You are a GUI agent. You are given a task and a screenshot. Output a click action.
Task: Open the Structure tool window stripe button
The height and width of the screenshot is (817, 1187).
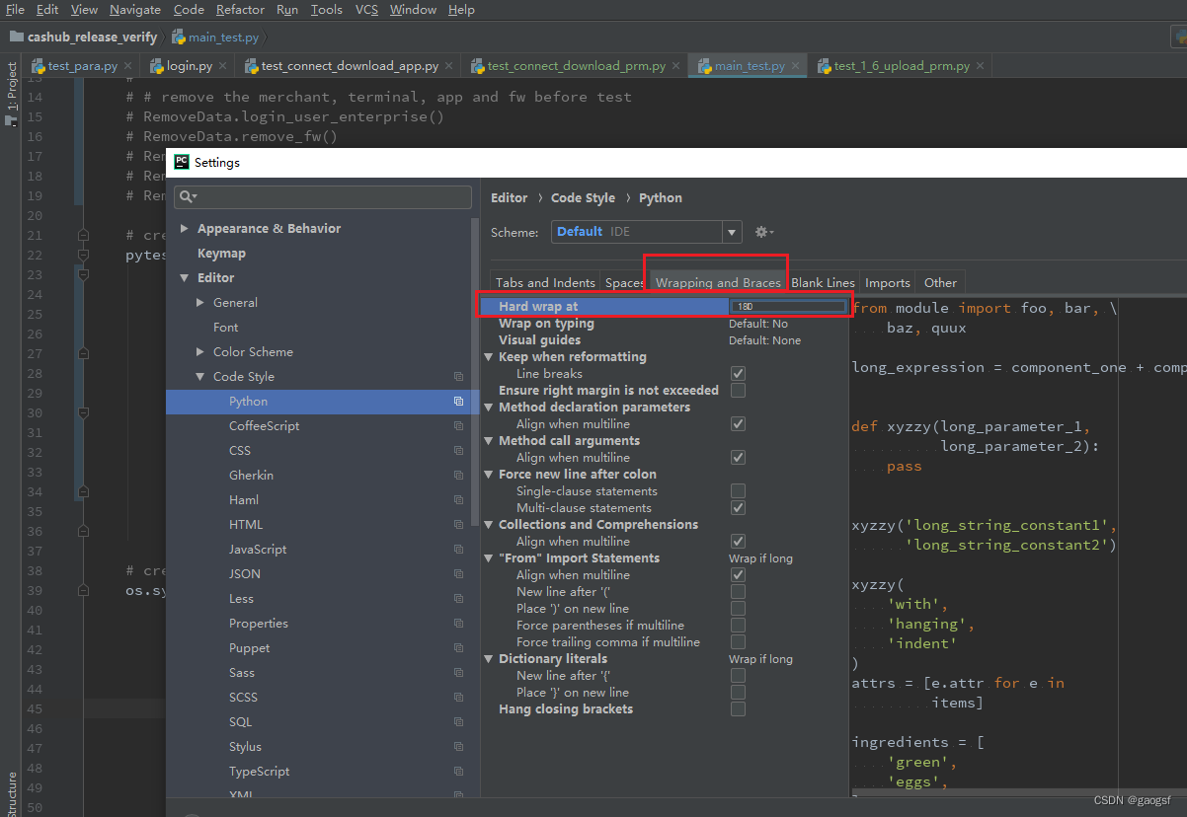point(10,789)
